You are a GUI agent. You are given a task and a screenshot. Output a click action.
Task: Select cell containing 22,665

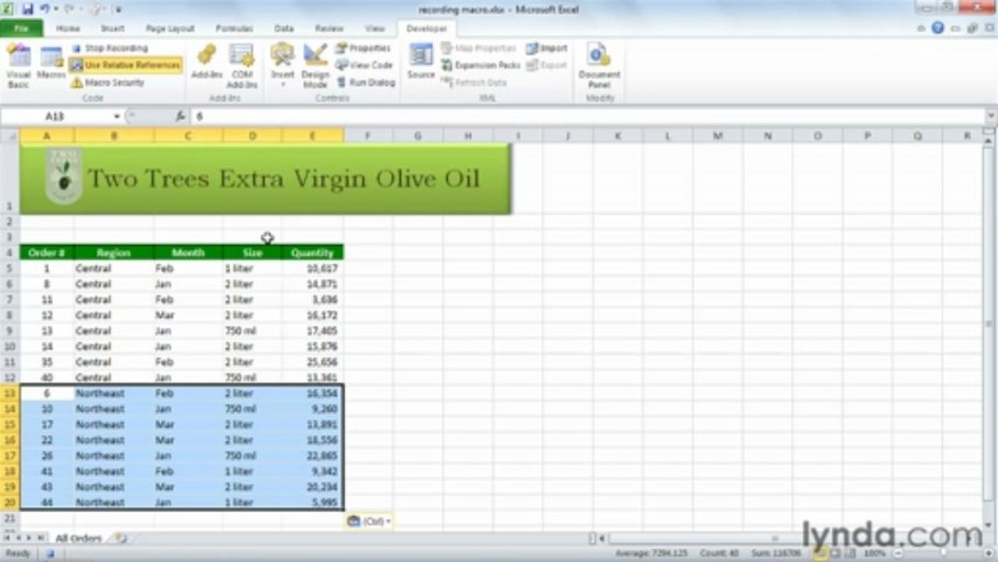point(312,456)
